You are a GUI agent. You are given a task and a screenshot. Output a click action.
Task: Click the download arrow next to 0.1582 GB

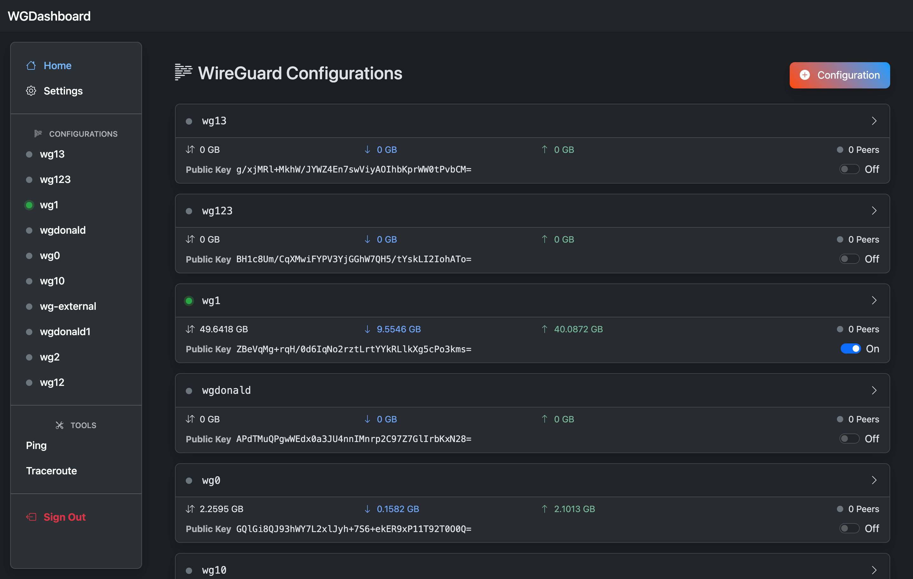(x=367, y=509)
